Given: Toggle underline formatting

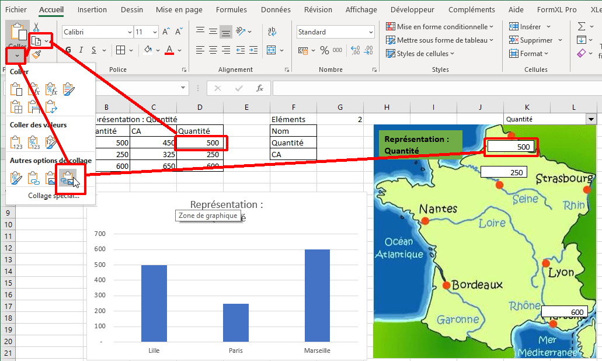Looking at the screenshot, I should click(x=95, y=50).
